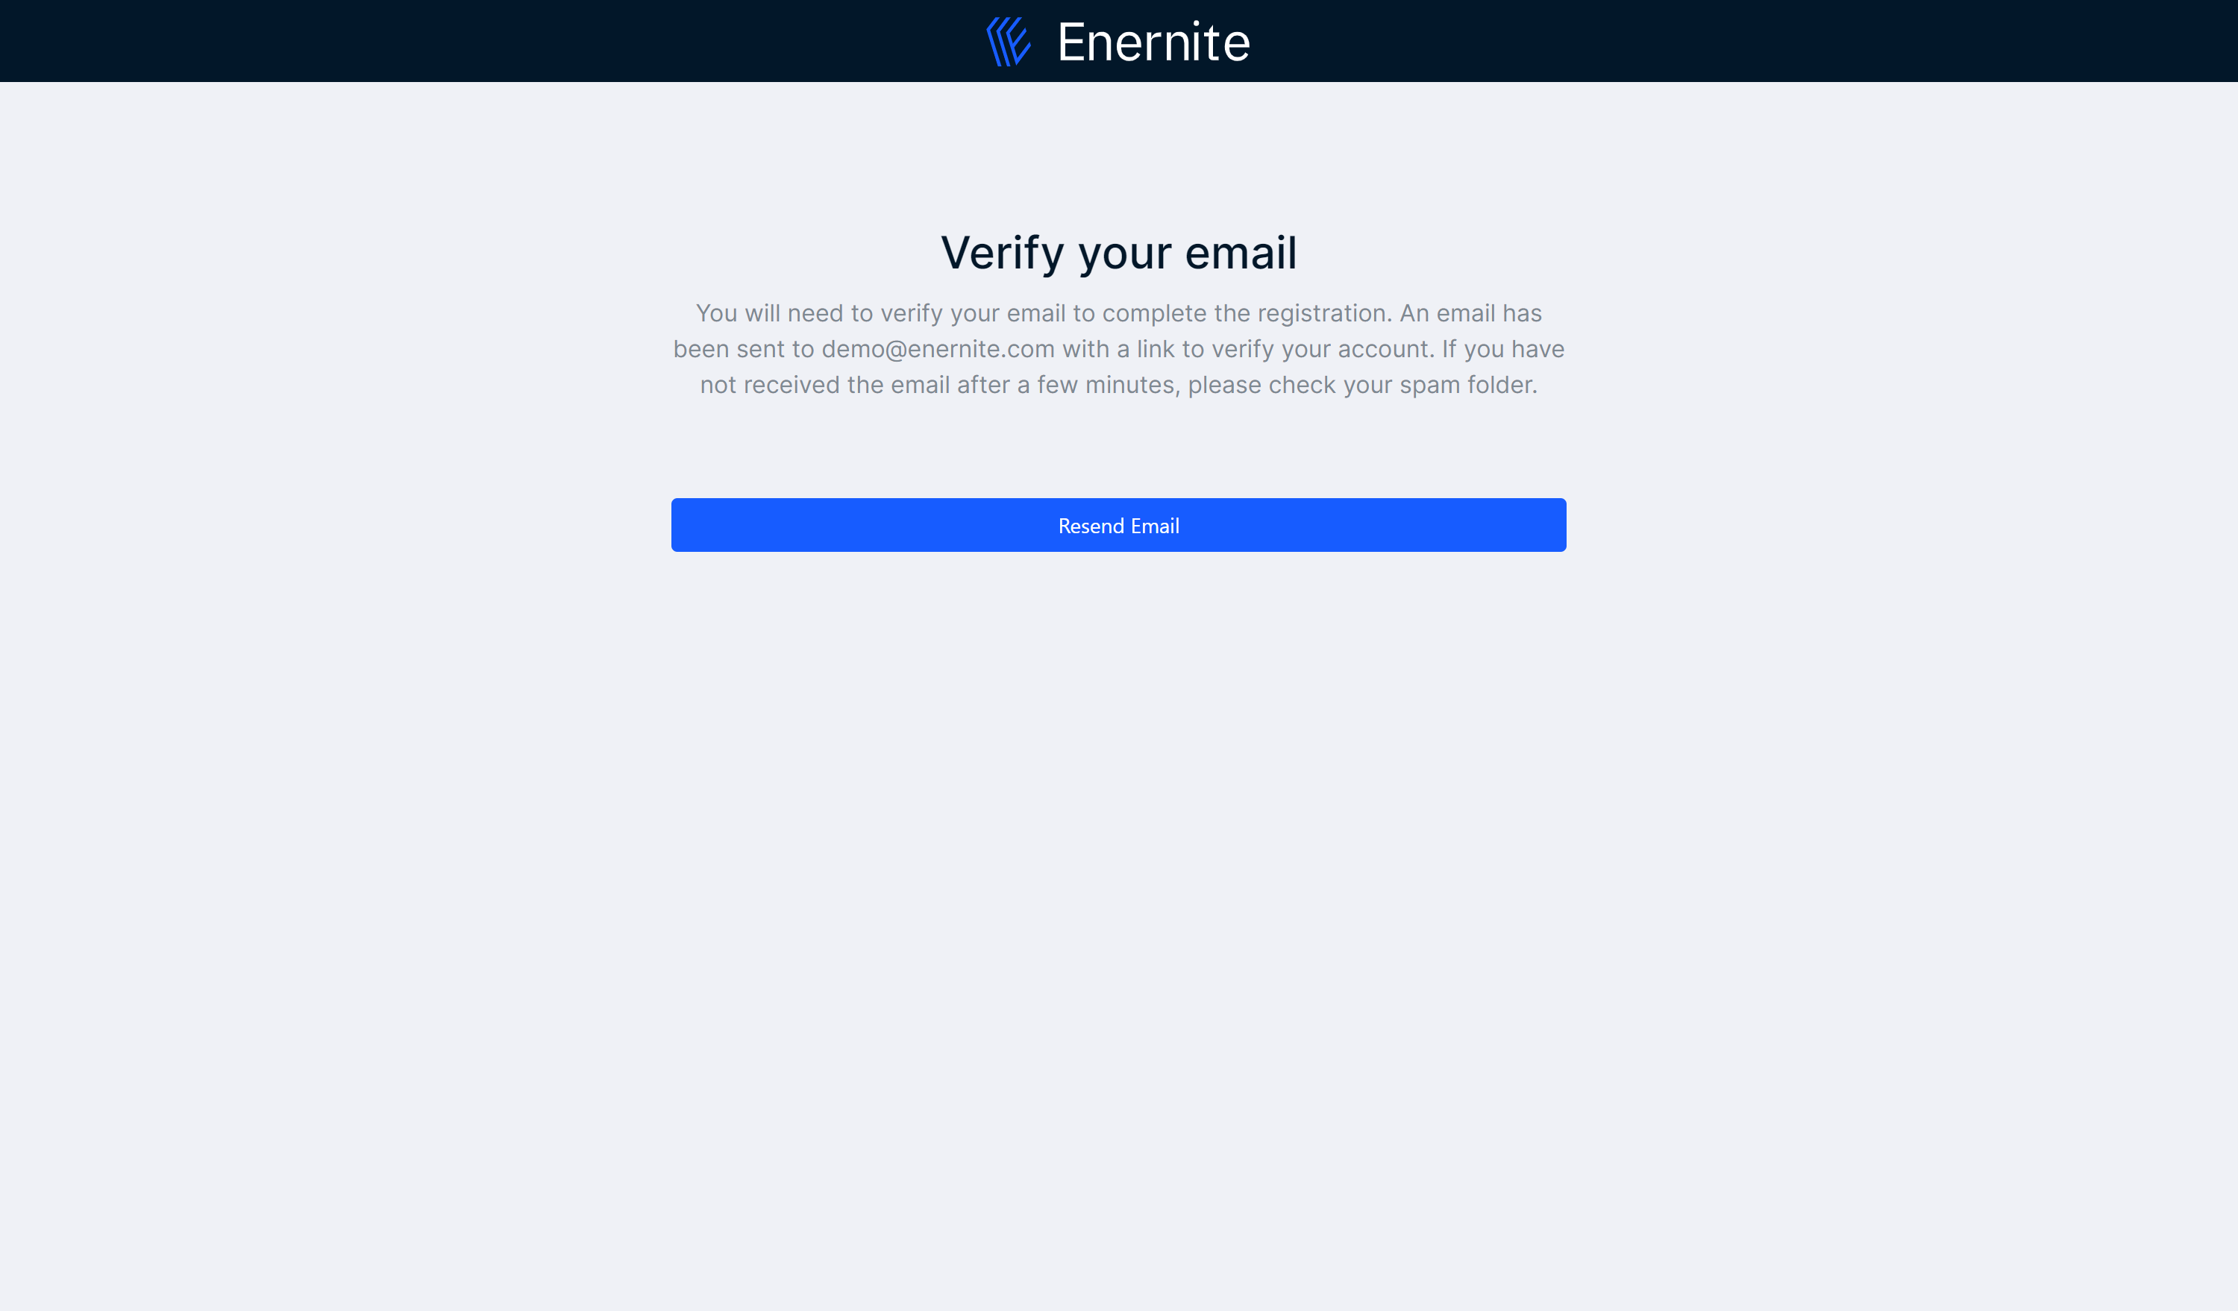
Task: Select the demo@enernite.com email address text
Action: 938,350
